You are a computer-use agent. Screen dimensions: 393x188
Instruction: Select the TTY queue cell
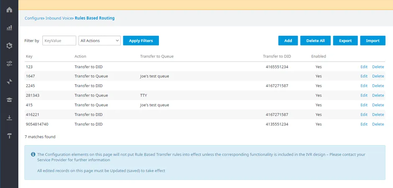(144, 95)
